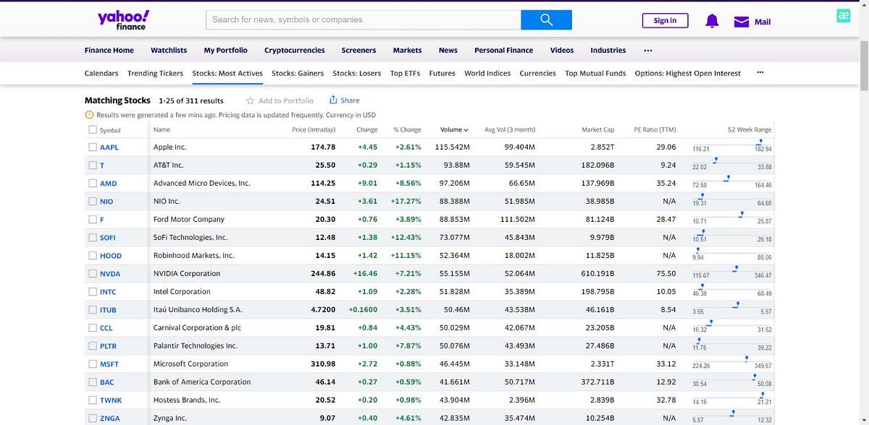
Task: Select the NVDA row checkbox
Action: coord(92,273)
